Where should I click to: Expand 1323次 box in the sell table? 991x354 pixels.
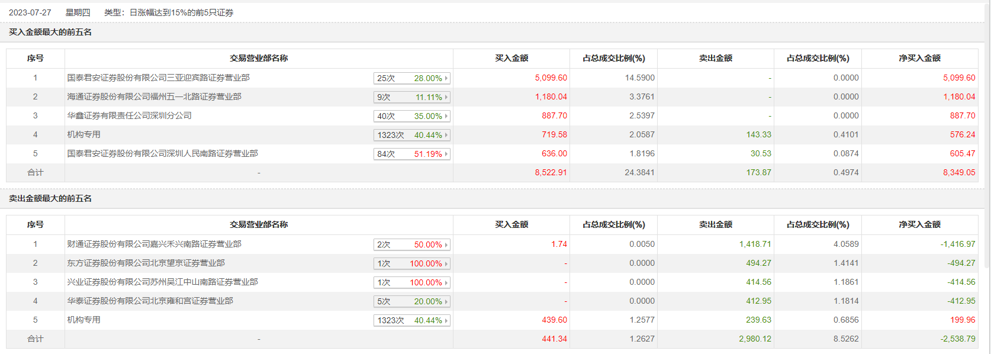[x=412, y=320]
